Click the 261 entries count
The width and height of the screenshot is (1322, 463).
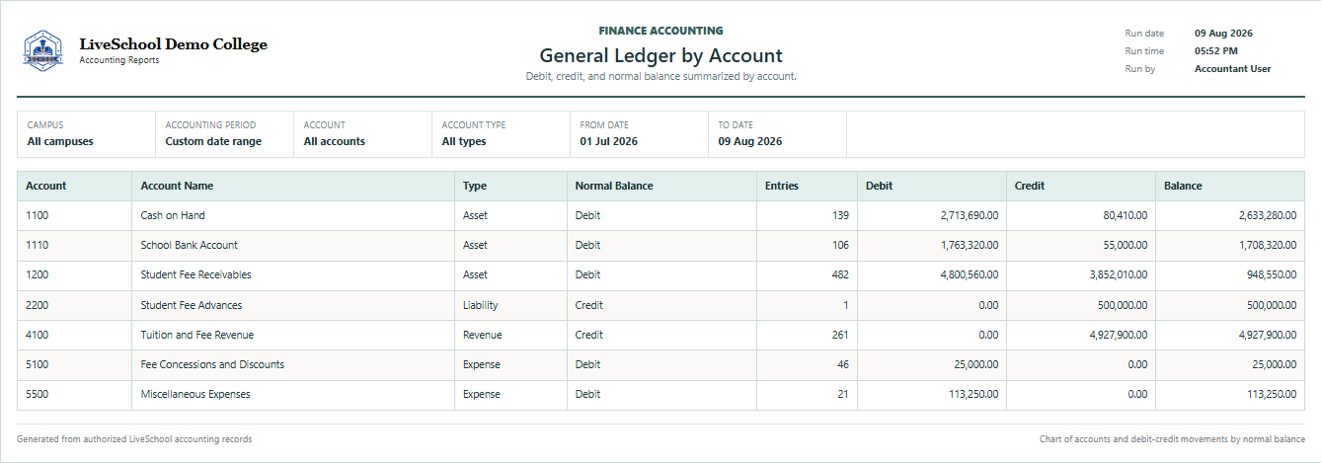click(x=840, y=335)
